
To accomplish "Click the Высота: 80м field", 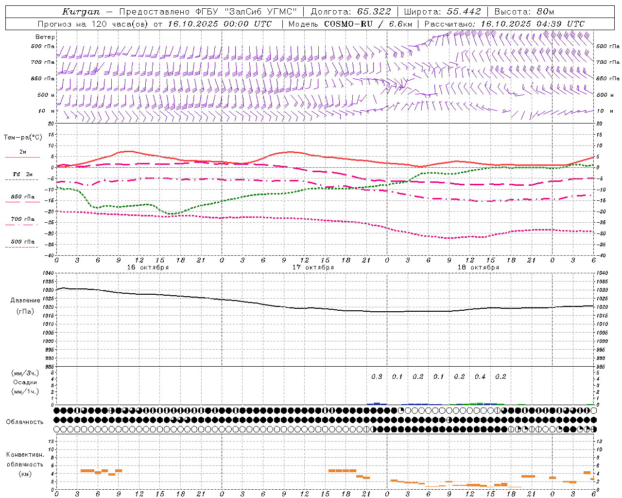I will (x=524, y=12).
